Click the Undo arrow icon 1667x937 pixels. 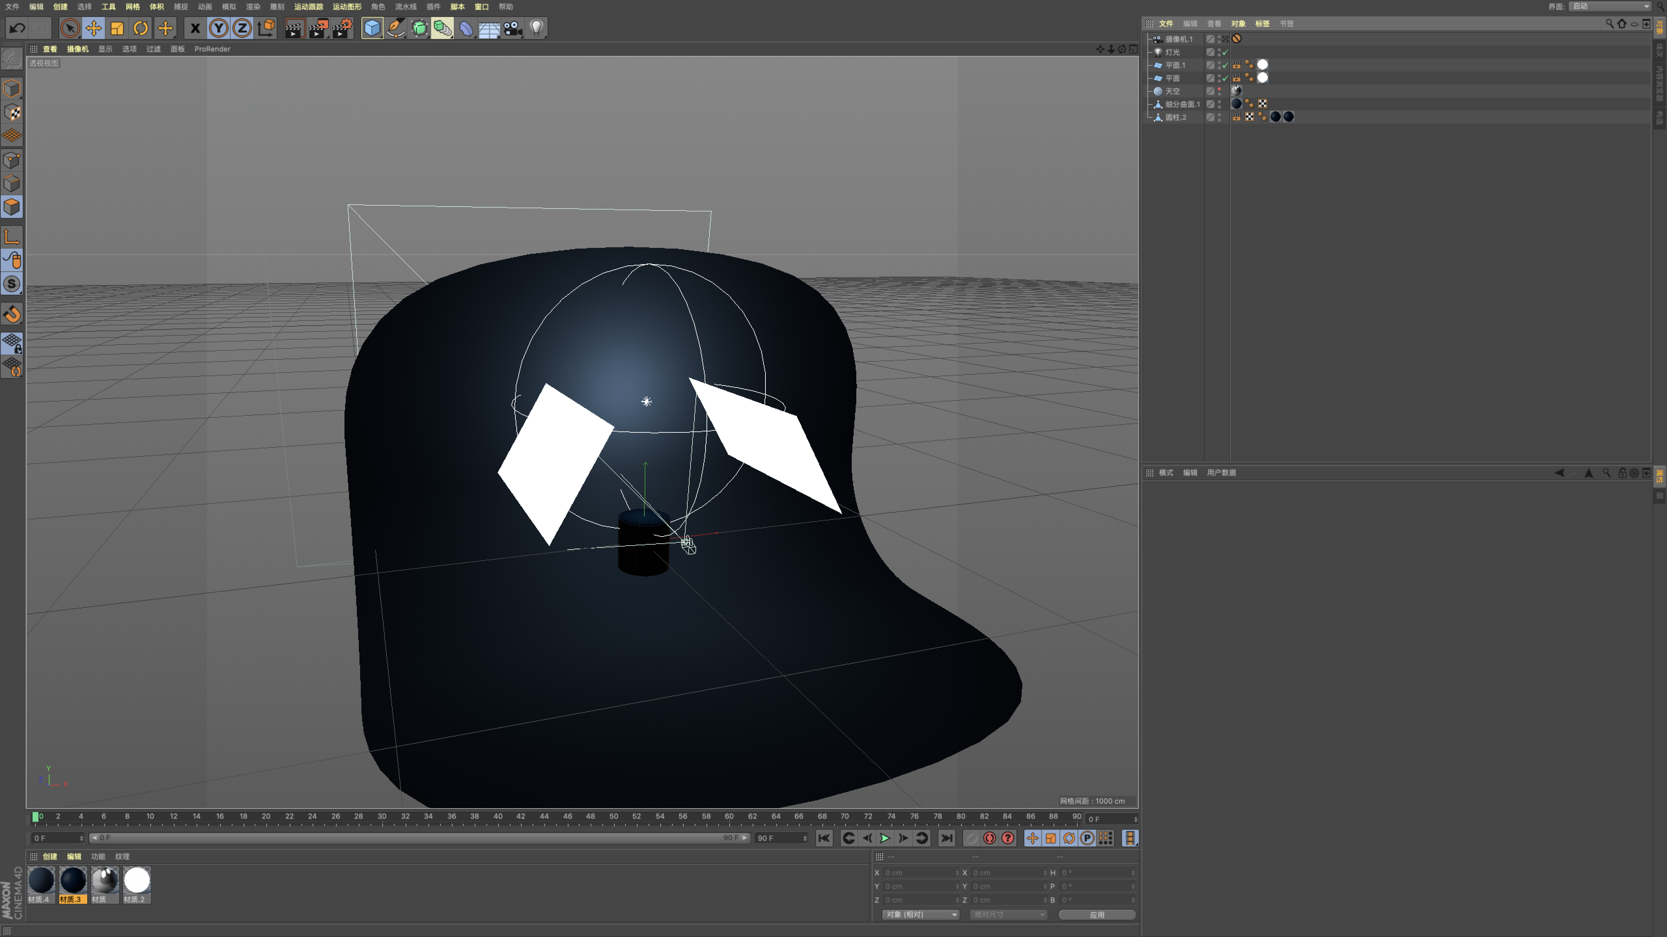[18, 28]
